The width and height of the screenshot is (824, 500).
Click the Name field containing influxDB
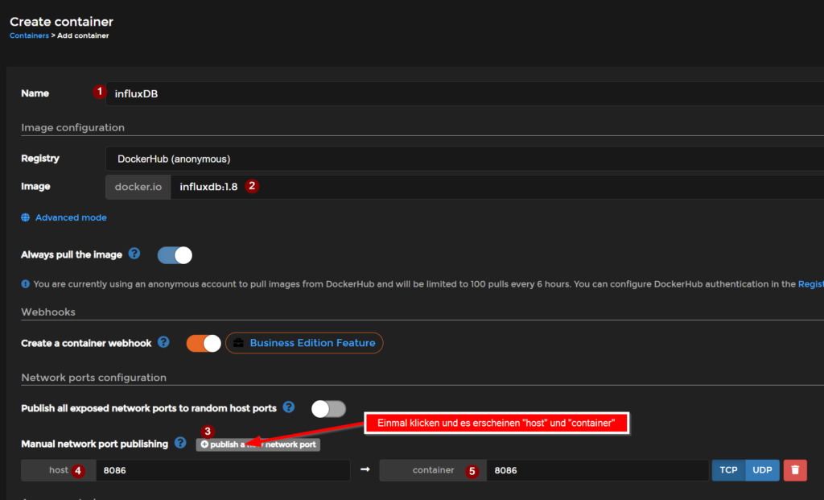click(464, 93)
